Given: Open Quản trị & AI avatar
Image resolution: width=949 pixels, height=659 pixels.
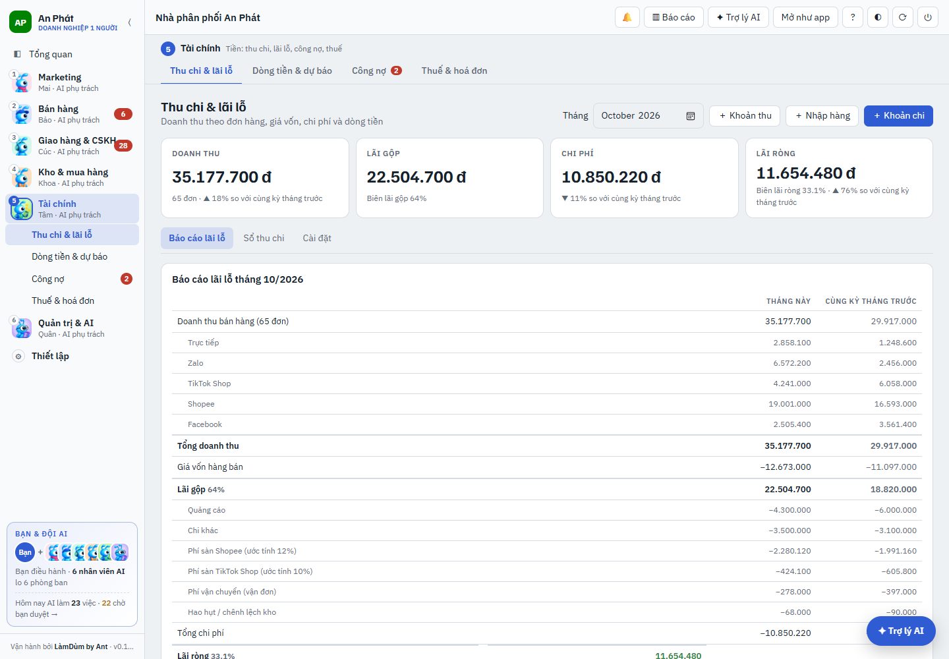Looking at the screenshot, I should (21, 328).
